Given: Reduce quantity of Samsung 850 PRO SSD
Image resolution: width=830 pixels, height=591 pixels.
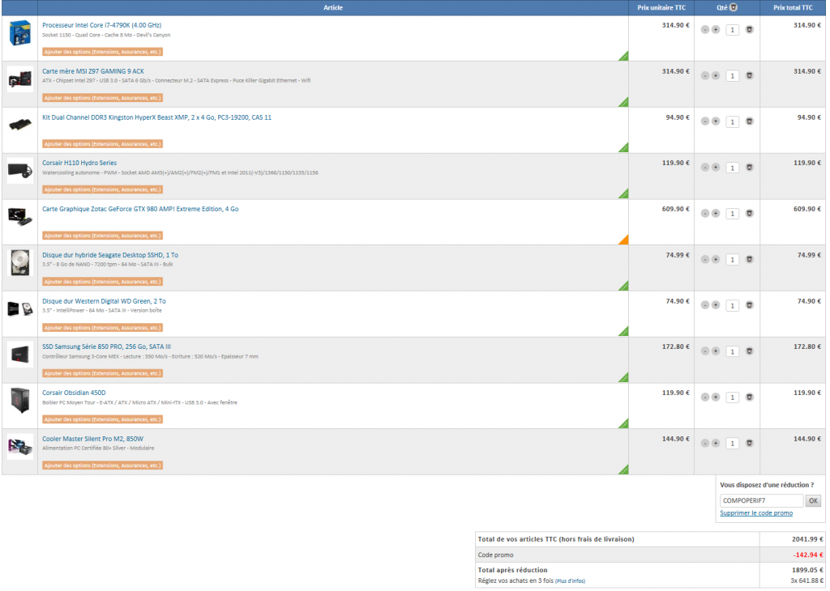Looking at the screenshot, I should 705,351.
